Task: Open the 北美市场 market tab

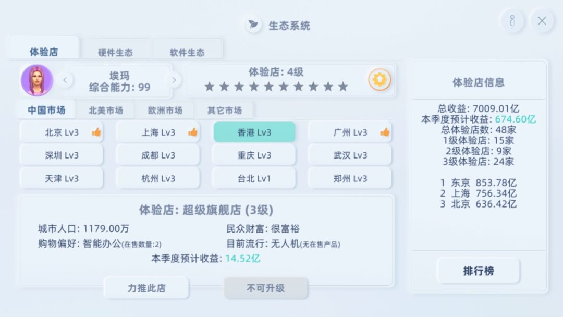Action: click(106, 111)
